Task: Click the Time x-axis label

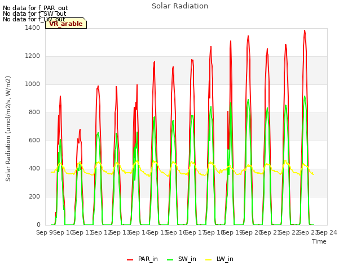Action: pos(319,241)
